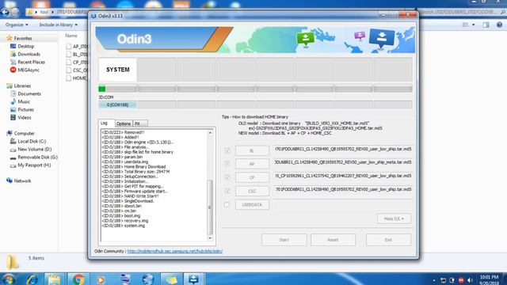Select Computer in Explorer sidebar

pos(24,133)
